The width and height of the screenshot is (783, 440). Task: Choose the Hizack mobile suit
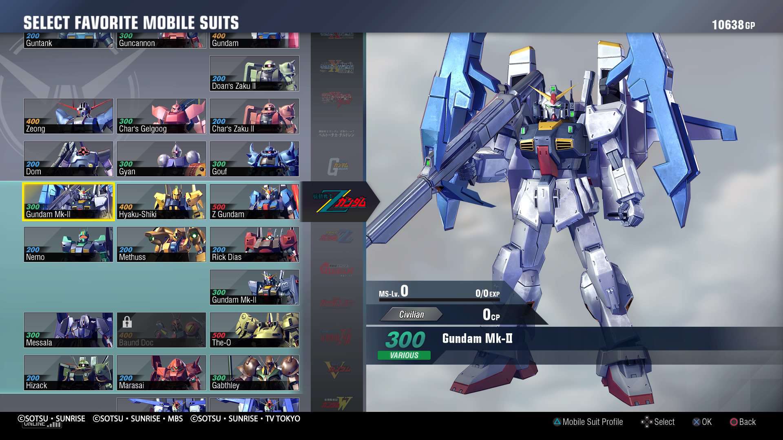pyautogui.click(x=69, y=373)
